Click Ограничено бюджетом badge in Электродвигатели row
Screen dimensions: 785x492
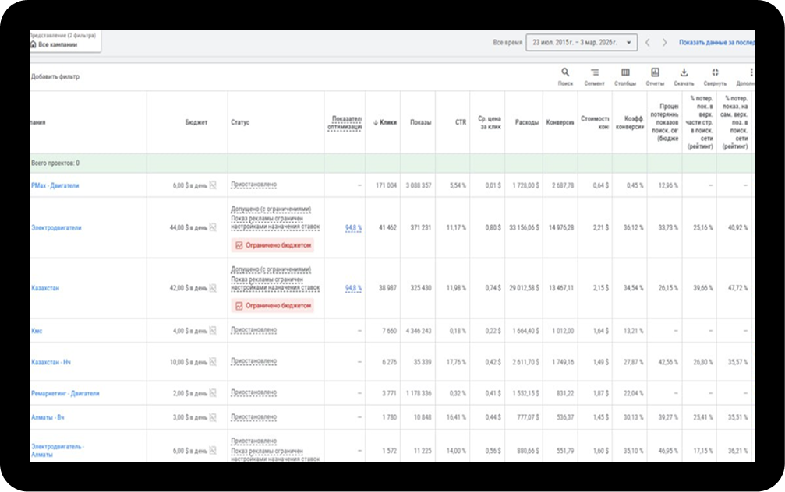tap(273, 245)
